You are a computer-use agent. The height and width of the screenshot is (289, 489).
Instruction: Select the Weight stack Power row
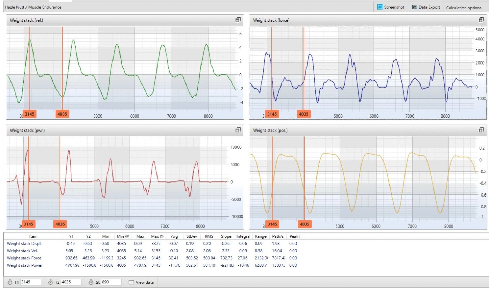pyautogui.click(x=154, y=265)
